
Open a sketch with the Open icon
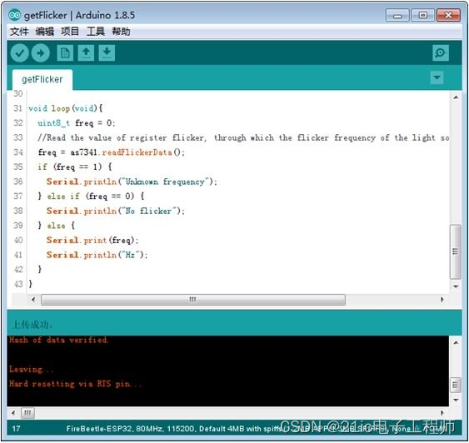[x=86, y=53]
